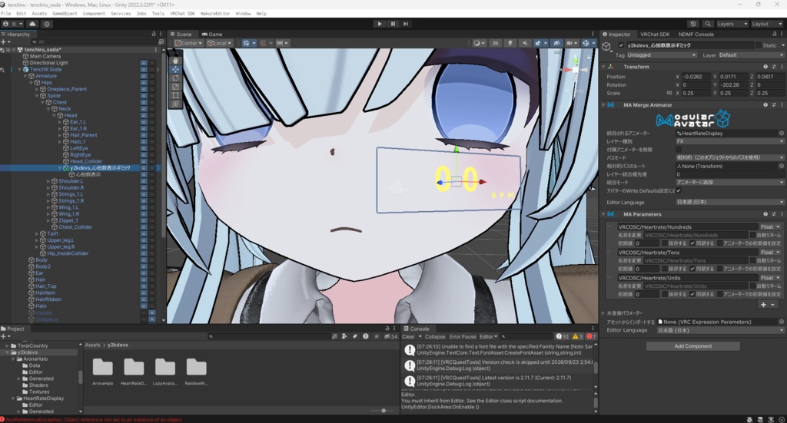The width and height of the screenshot is (787, 423).
Task: Switch to the Game tab
Action: [x=212, y=34]
